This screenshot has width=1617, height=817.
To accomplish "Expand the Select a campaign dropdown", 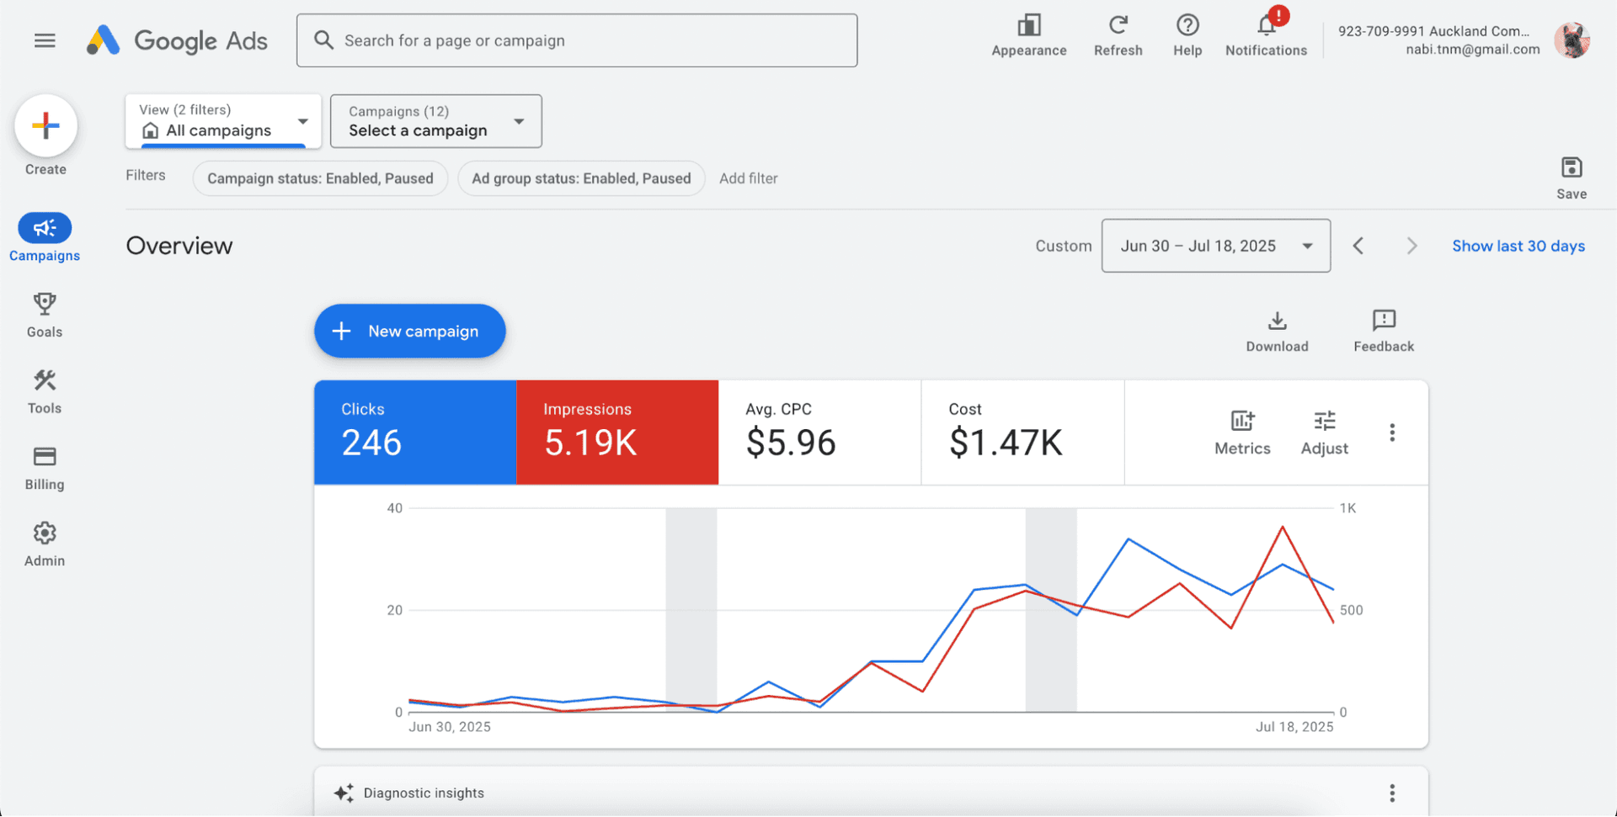I will click(x=435, y=120).
